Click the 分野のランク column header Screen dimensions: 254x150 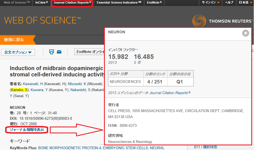[x=155, y=74]
